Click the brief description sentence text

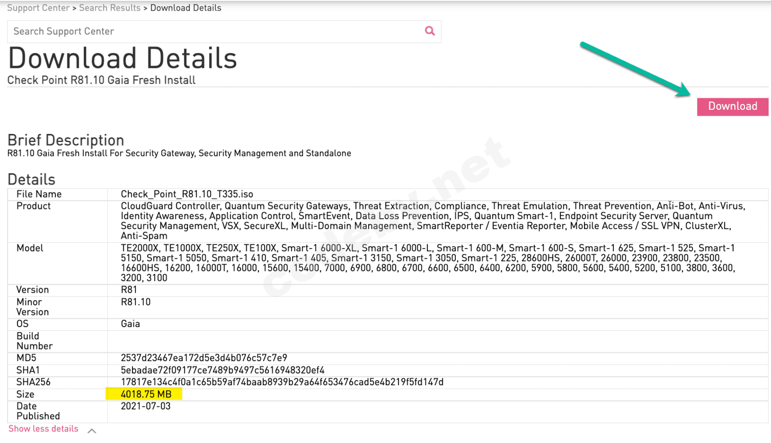[x=179, y=153]
